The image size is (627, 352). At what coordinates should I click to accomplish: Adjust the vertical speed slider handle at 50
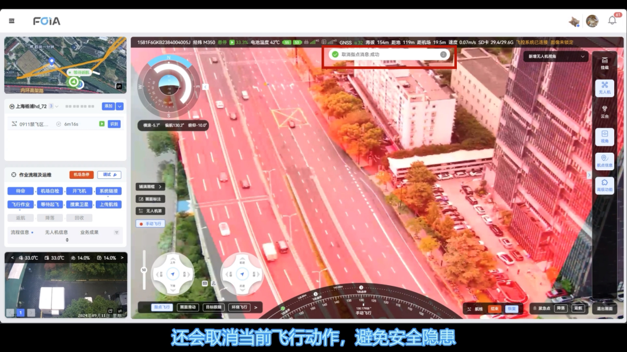(x=144, y=270)
